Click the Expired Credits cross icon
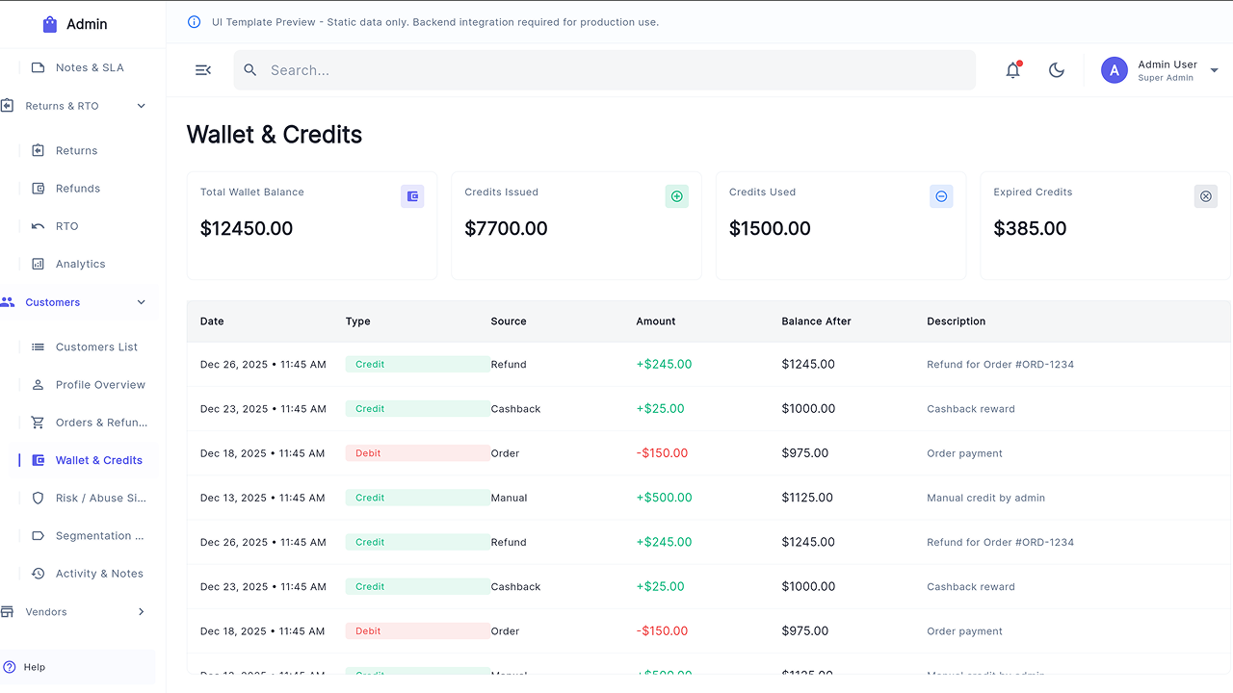The image size is (1233, 693). (1206, 196)
